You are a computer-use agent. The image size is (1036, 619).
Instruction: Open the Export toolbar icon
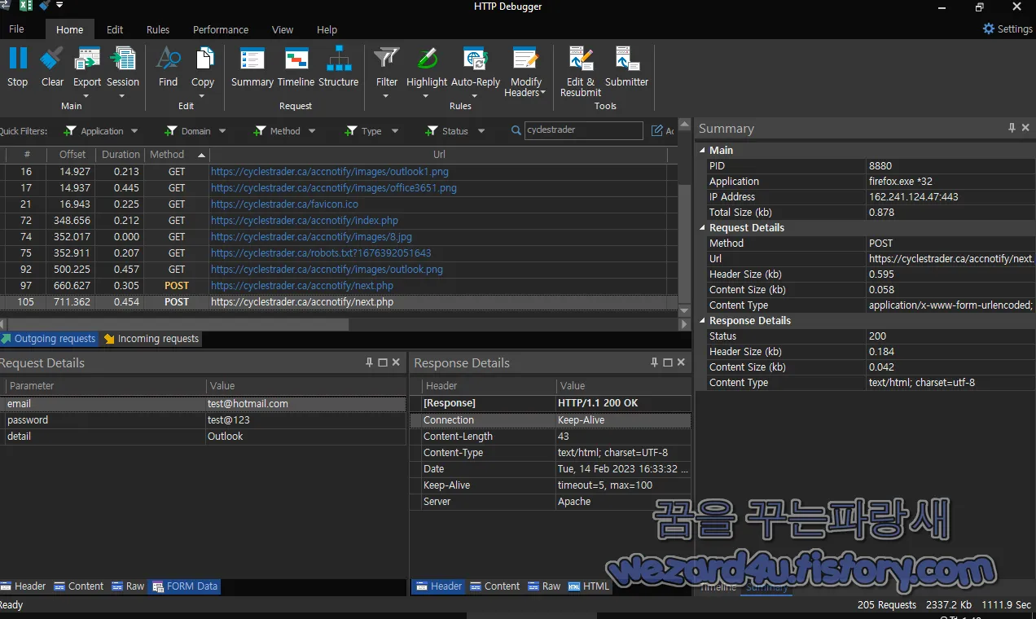(87, 59)
